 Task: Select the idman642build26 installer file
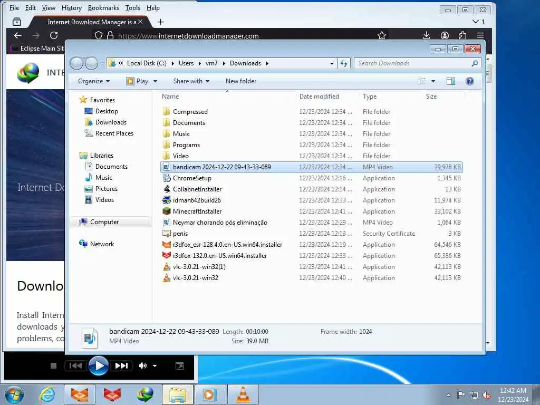tap(312, 200)
